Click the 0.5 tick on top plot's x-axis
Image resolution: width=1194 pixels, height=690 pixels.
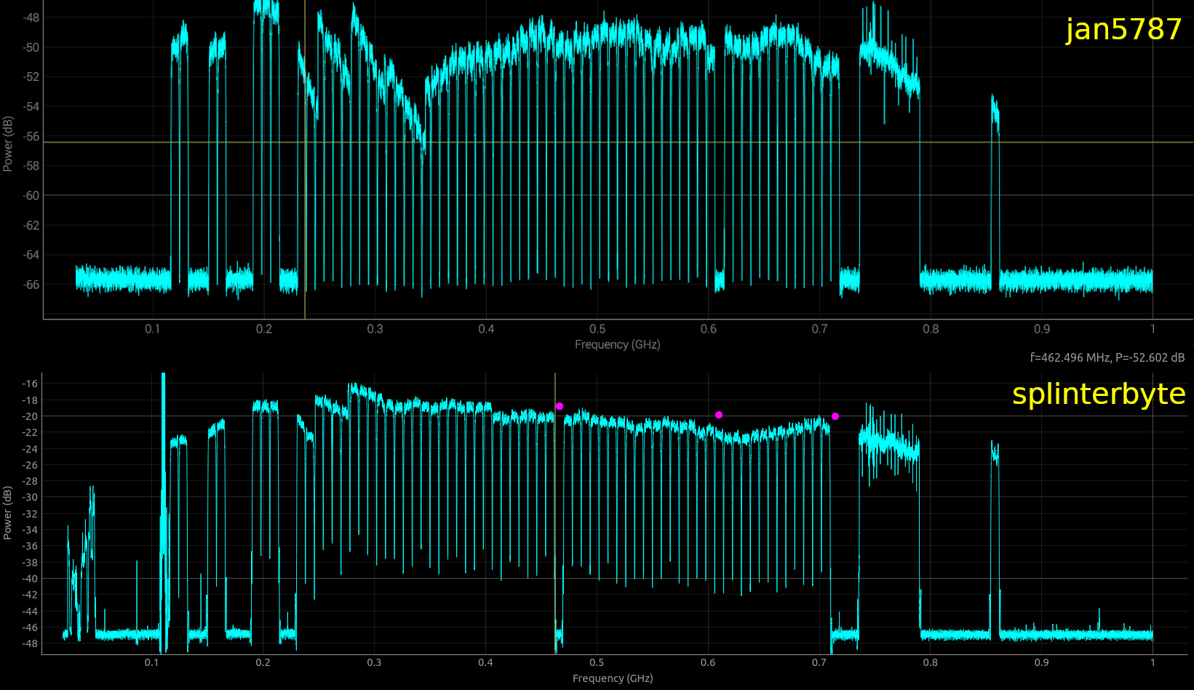click(x=597, y=329)
